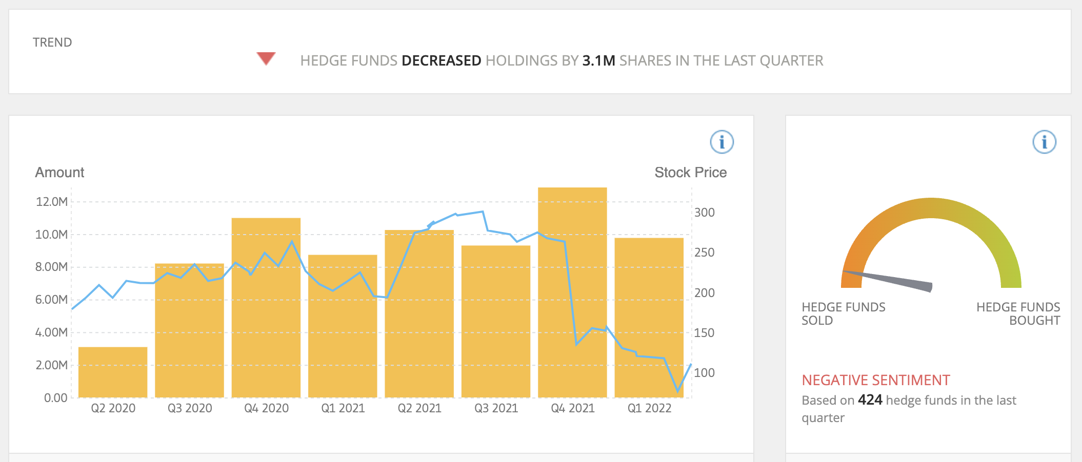The width and height of the screenshot is (1082, 462).
Task: Click the info icon above the sentiment gauge
Action: coord(1044,142)
